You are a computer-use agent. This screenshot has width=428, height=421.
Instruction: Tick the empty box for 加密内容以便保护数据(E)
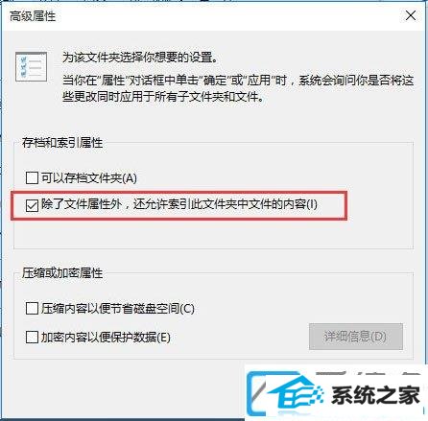(32, 337)
